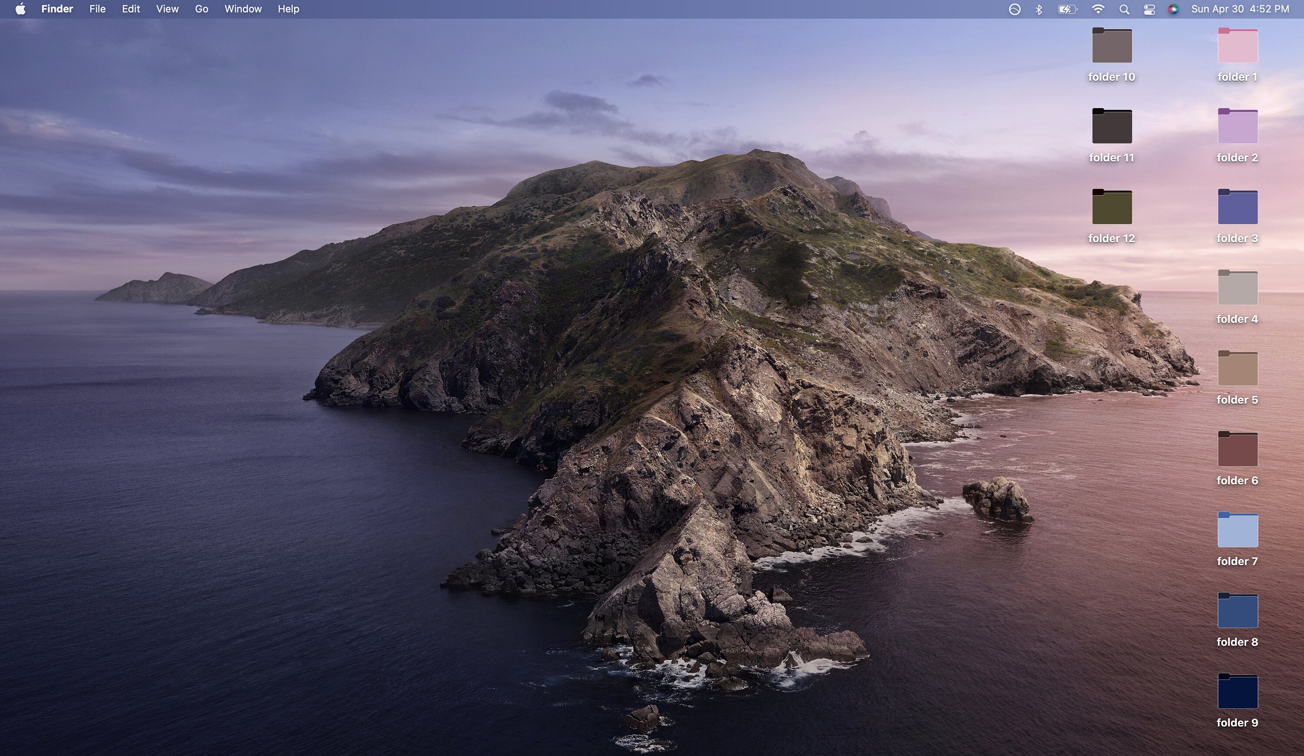1304x756 pixels.
Task: Click Edit in the menu bar
Action: pos(130,9)
